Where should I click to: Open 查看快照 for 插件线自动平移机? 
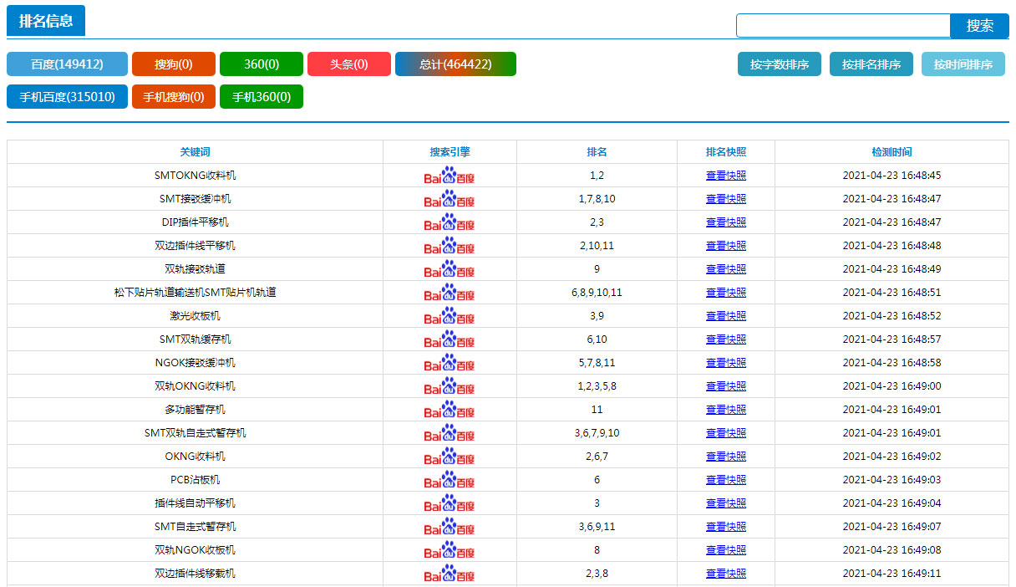click(x=726, y=503)
